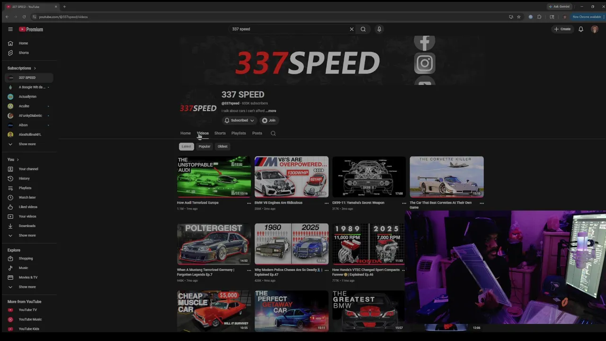Expand channel description with ...more
Viewport: 606px width, 341px height.
[271, 111]
